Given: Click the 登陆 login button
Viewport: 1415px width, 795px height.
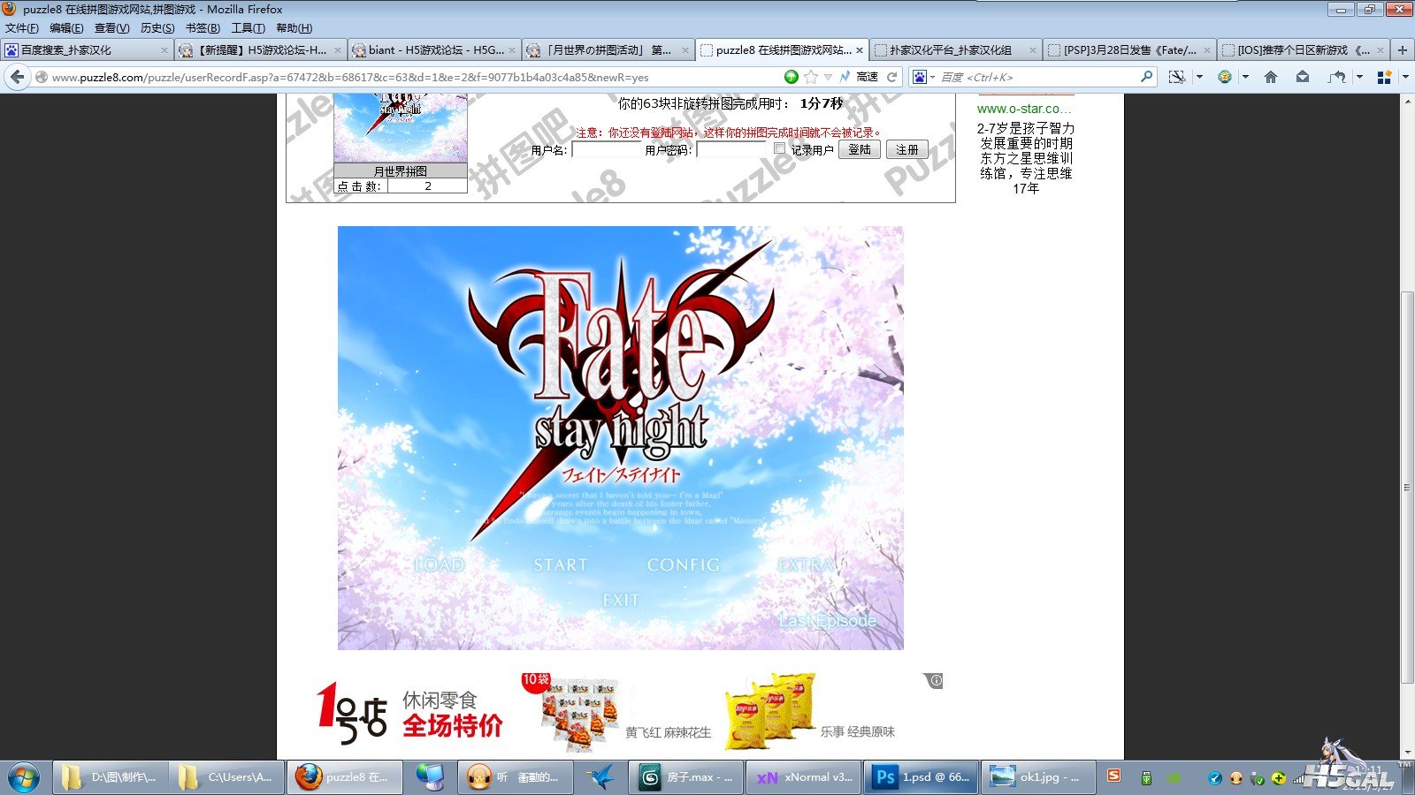Looking at the screenshot, I should point(860,150).
